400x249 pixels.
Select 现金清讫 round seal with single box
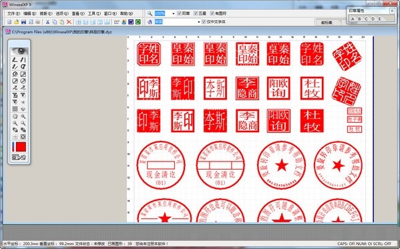[x=161, y=165]
